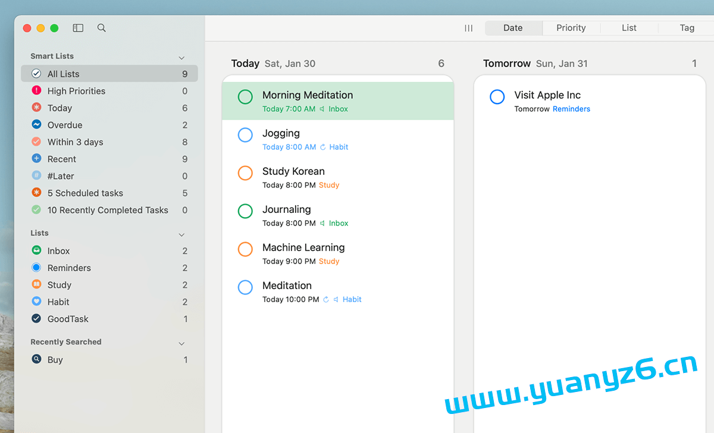Select the High Priorities smart list icon
The height and width of the screenshot is (433, 714).
36,91
